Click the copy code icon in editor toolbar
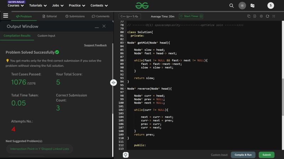This screenshot has width=284, height=159. coord(249,16)
